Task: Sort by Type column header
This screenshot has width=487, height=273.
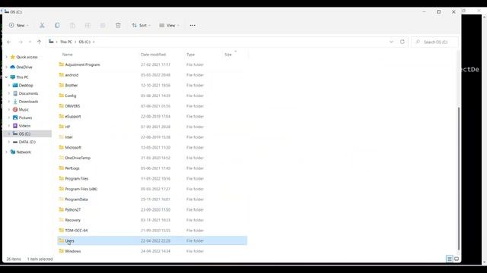Action: pyautogui.click(x=191, y=55)
